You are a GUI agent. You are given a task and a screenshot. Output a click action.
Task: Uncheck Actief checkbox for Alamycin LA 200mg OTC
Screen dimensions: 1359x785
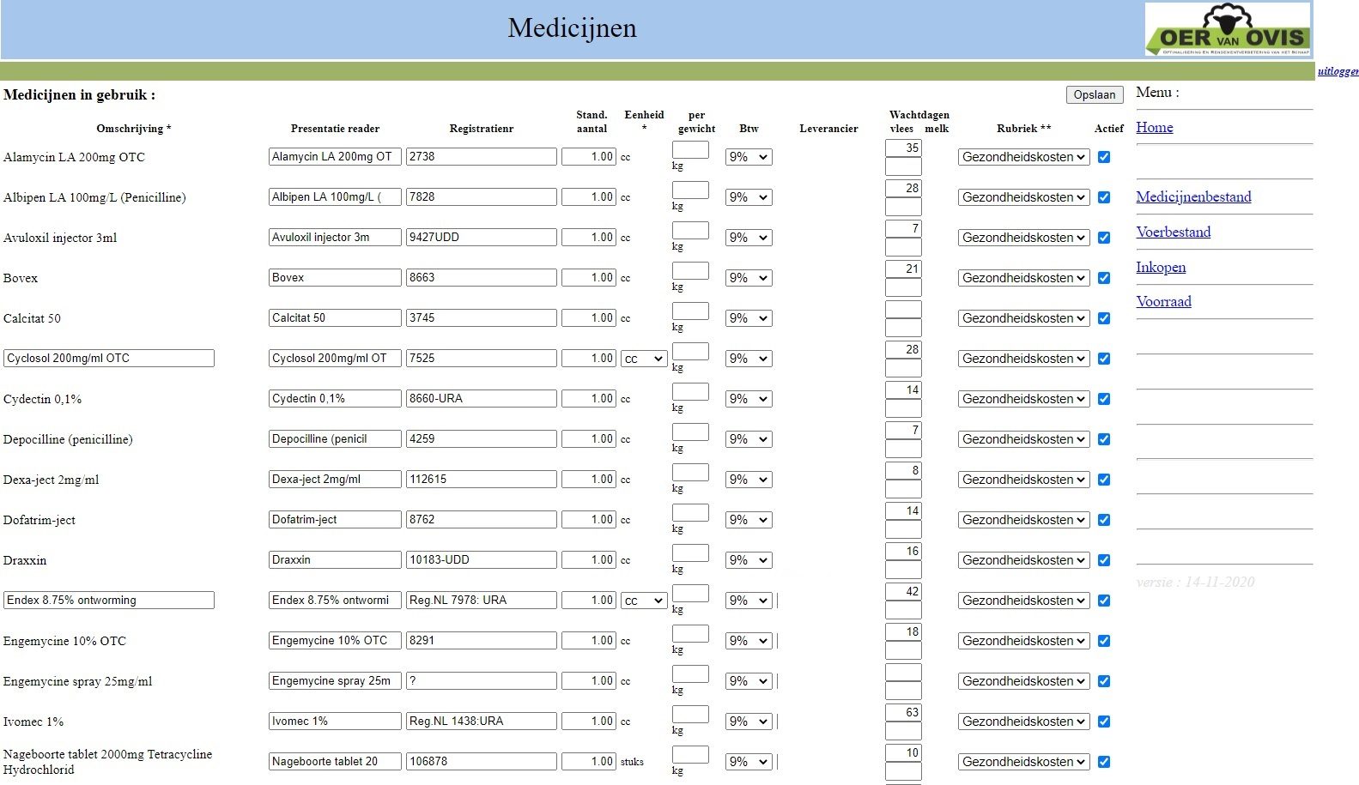click(1104, 157)
